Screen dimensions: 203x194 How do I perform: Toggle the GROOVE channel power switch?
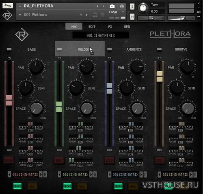click(159, 49)
